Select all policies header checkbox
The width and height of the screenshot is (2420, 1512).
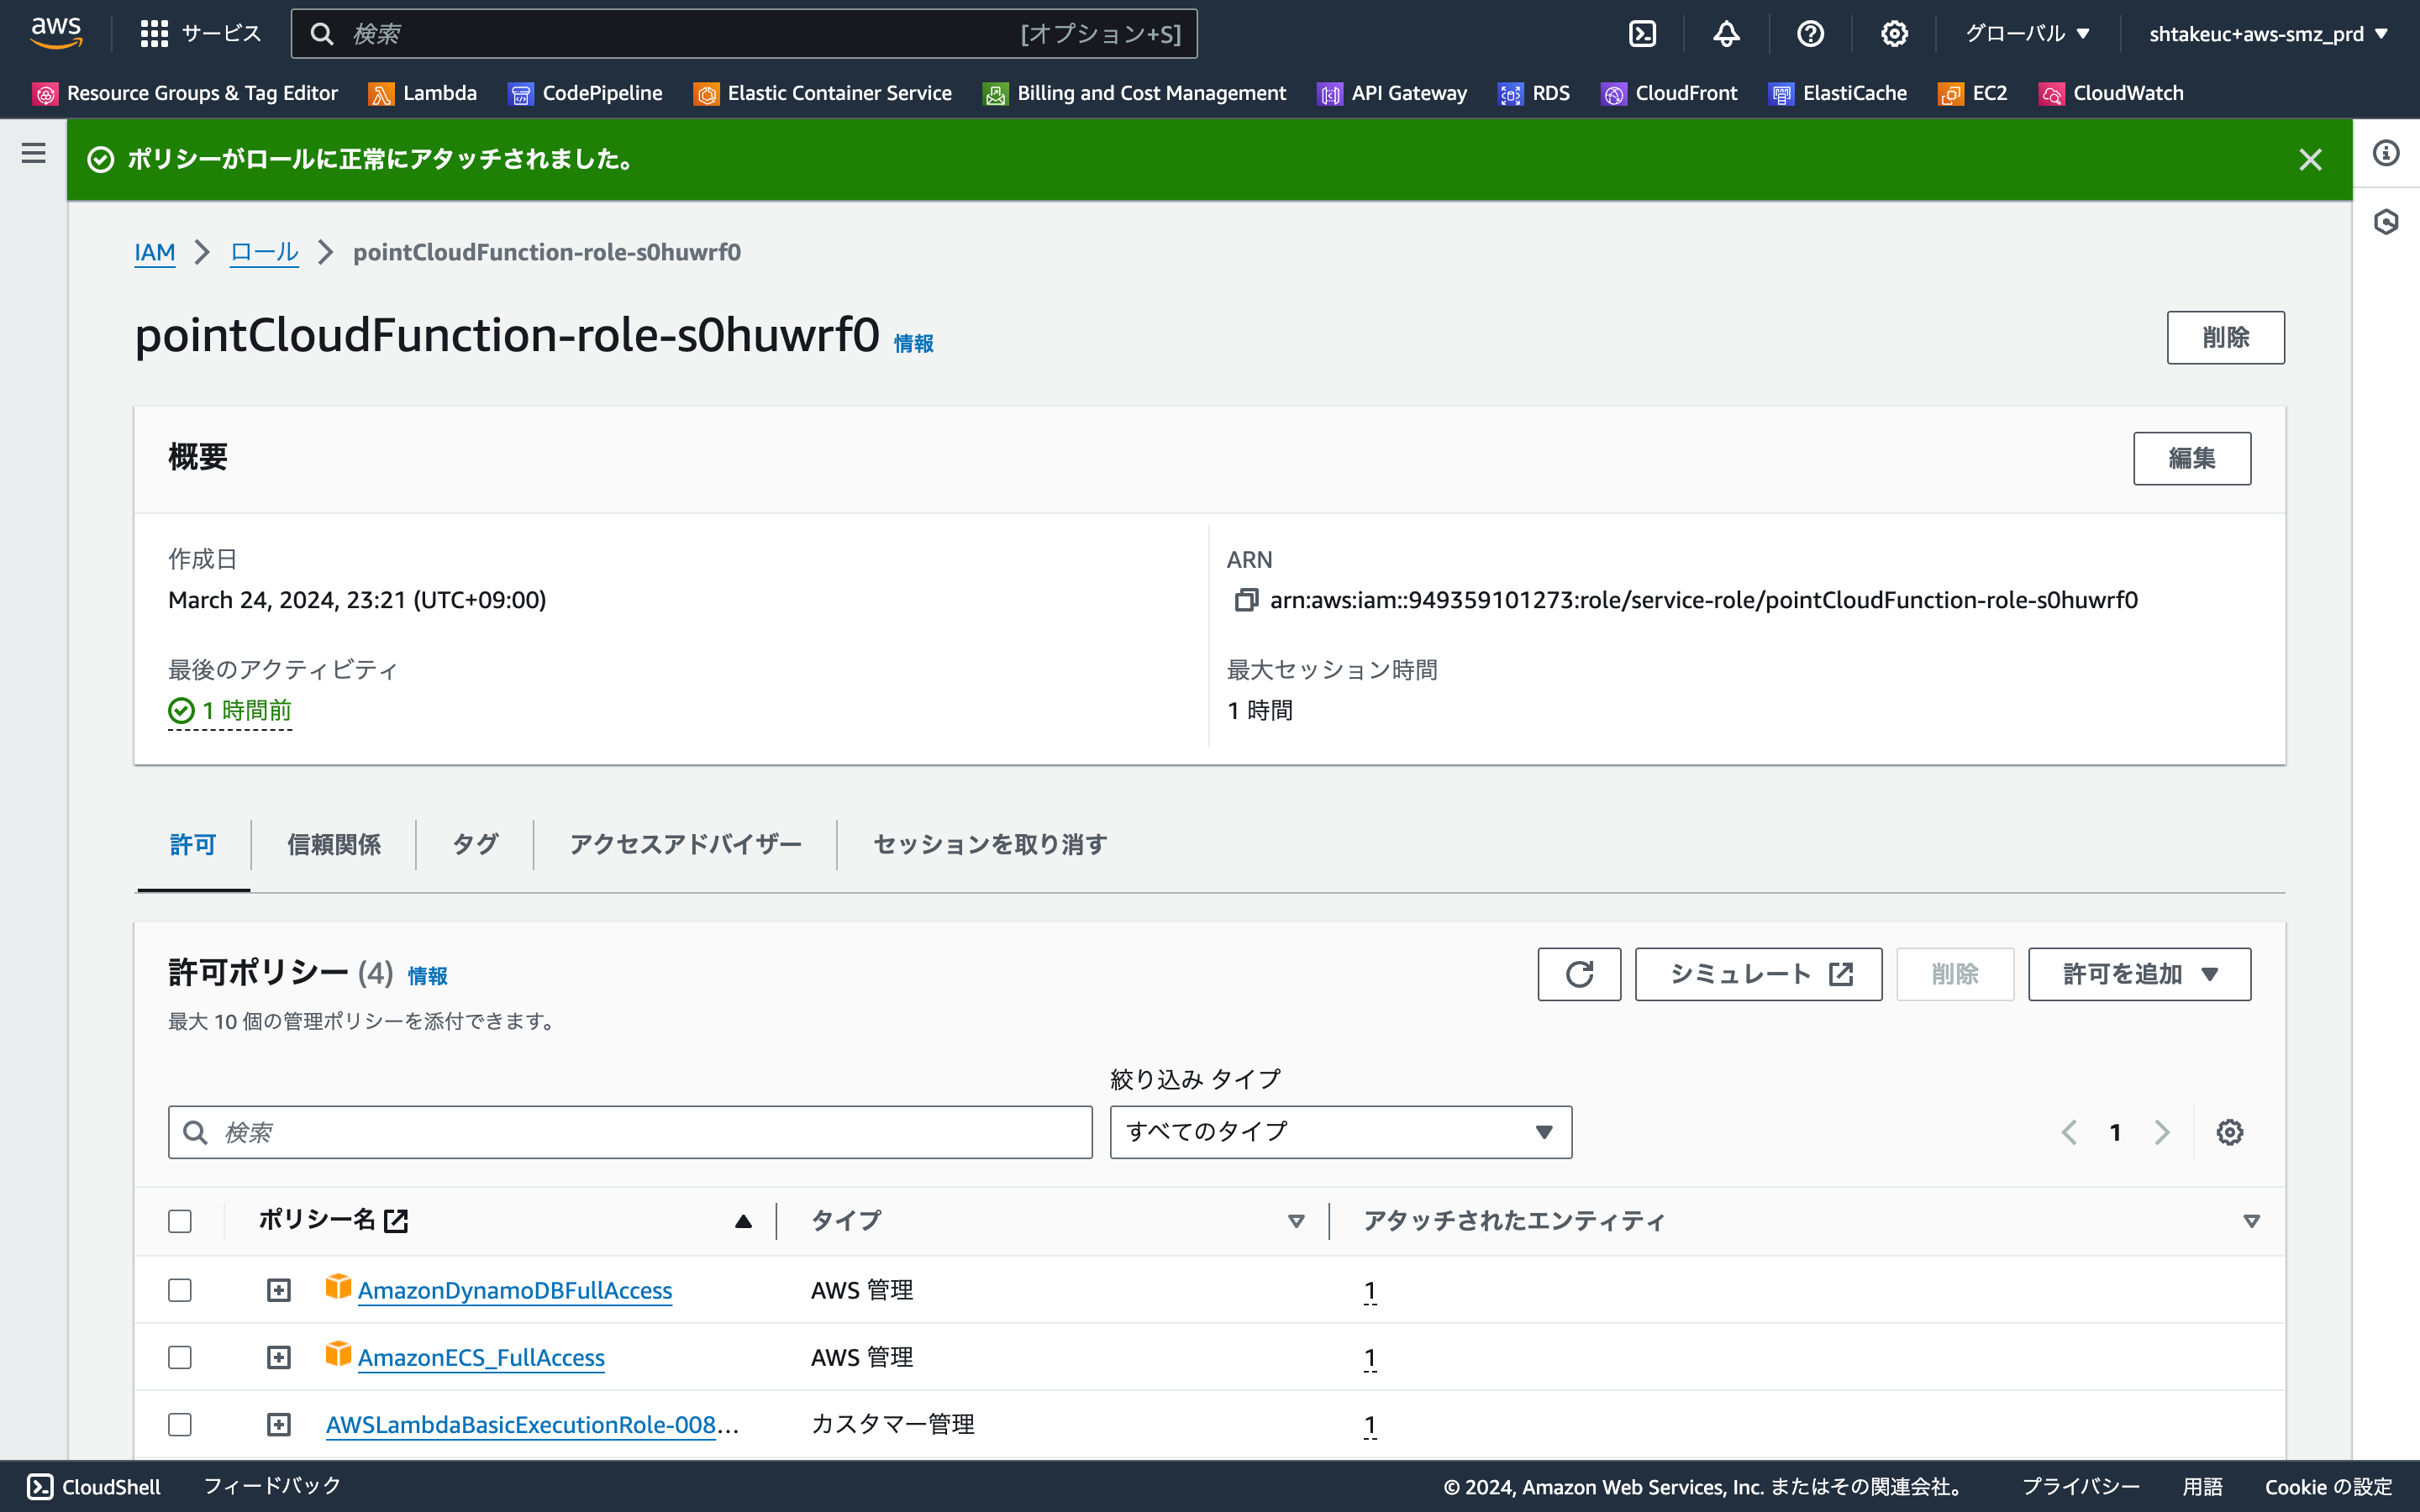pos(180,1221)
